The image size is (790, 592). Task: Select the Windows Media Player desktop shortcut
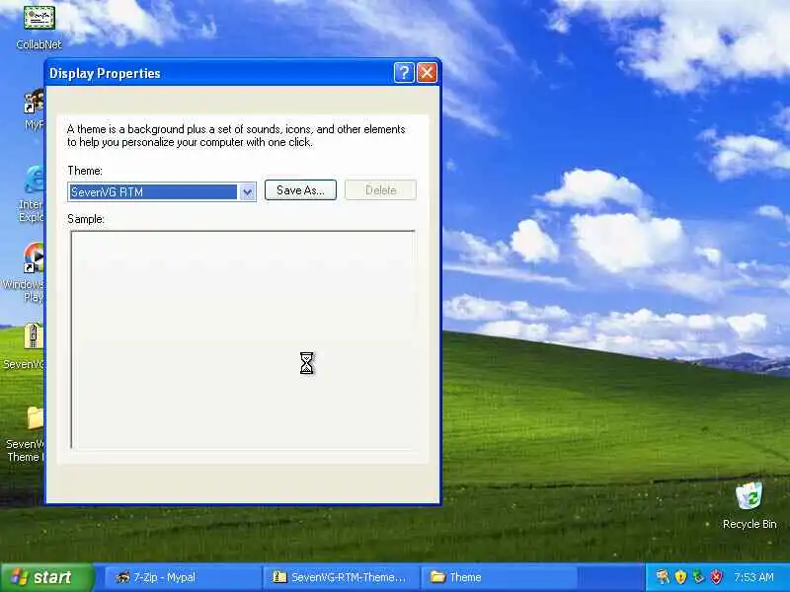click(24, 272)
